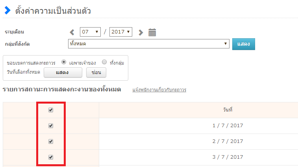
Task: Select the เฉพาะเจ้าของ radio button
Action: [x=64, y=62]
